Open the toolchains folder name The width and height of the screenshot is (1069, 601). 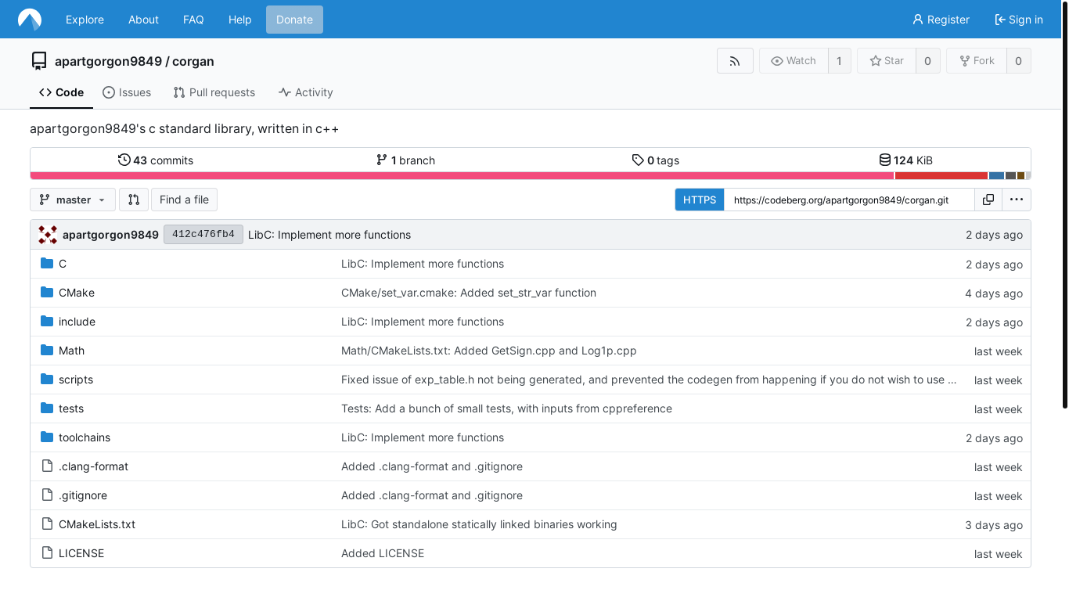(85, 437)
